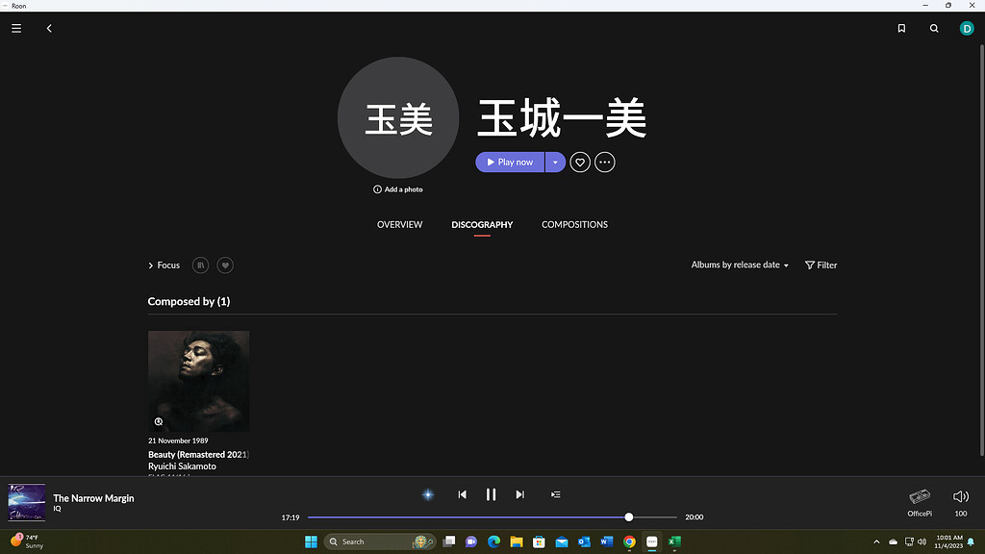This screenshot has height=554, width=985.
Task: Click the Play now button
Action: tap(510, 162)
